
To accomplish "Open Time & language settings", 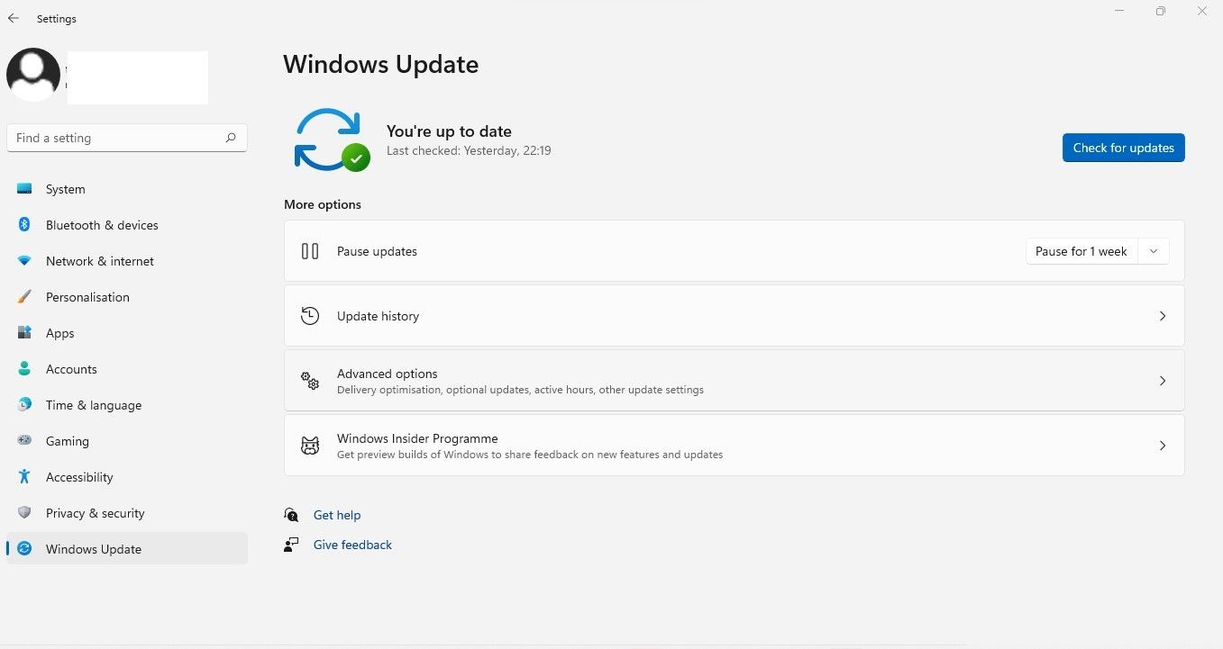I will (127, 405).
